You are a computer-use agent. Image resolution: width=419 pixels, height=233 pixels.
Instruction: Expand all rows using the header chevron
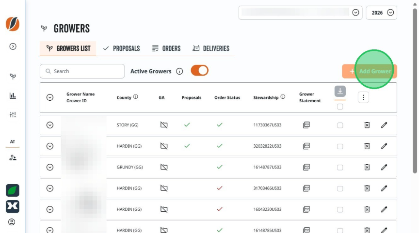49,97
